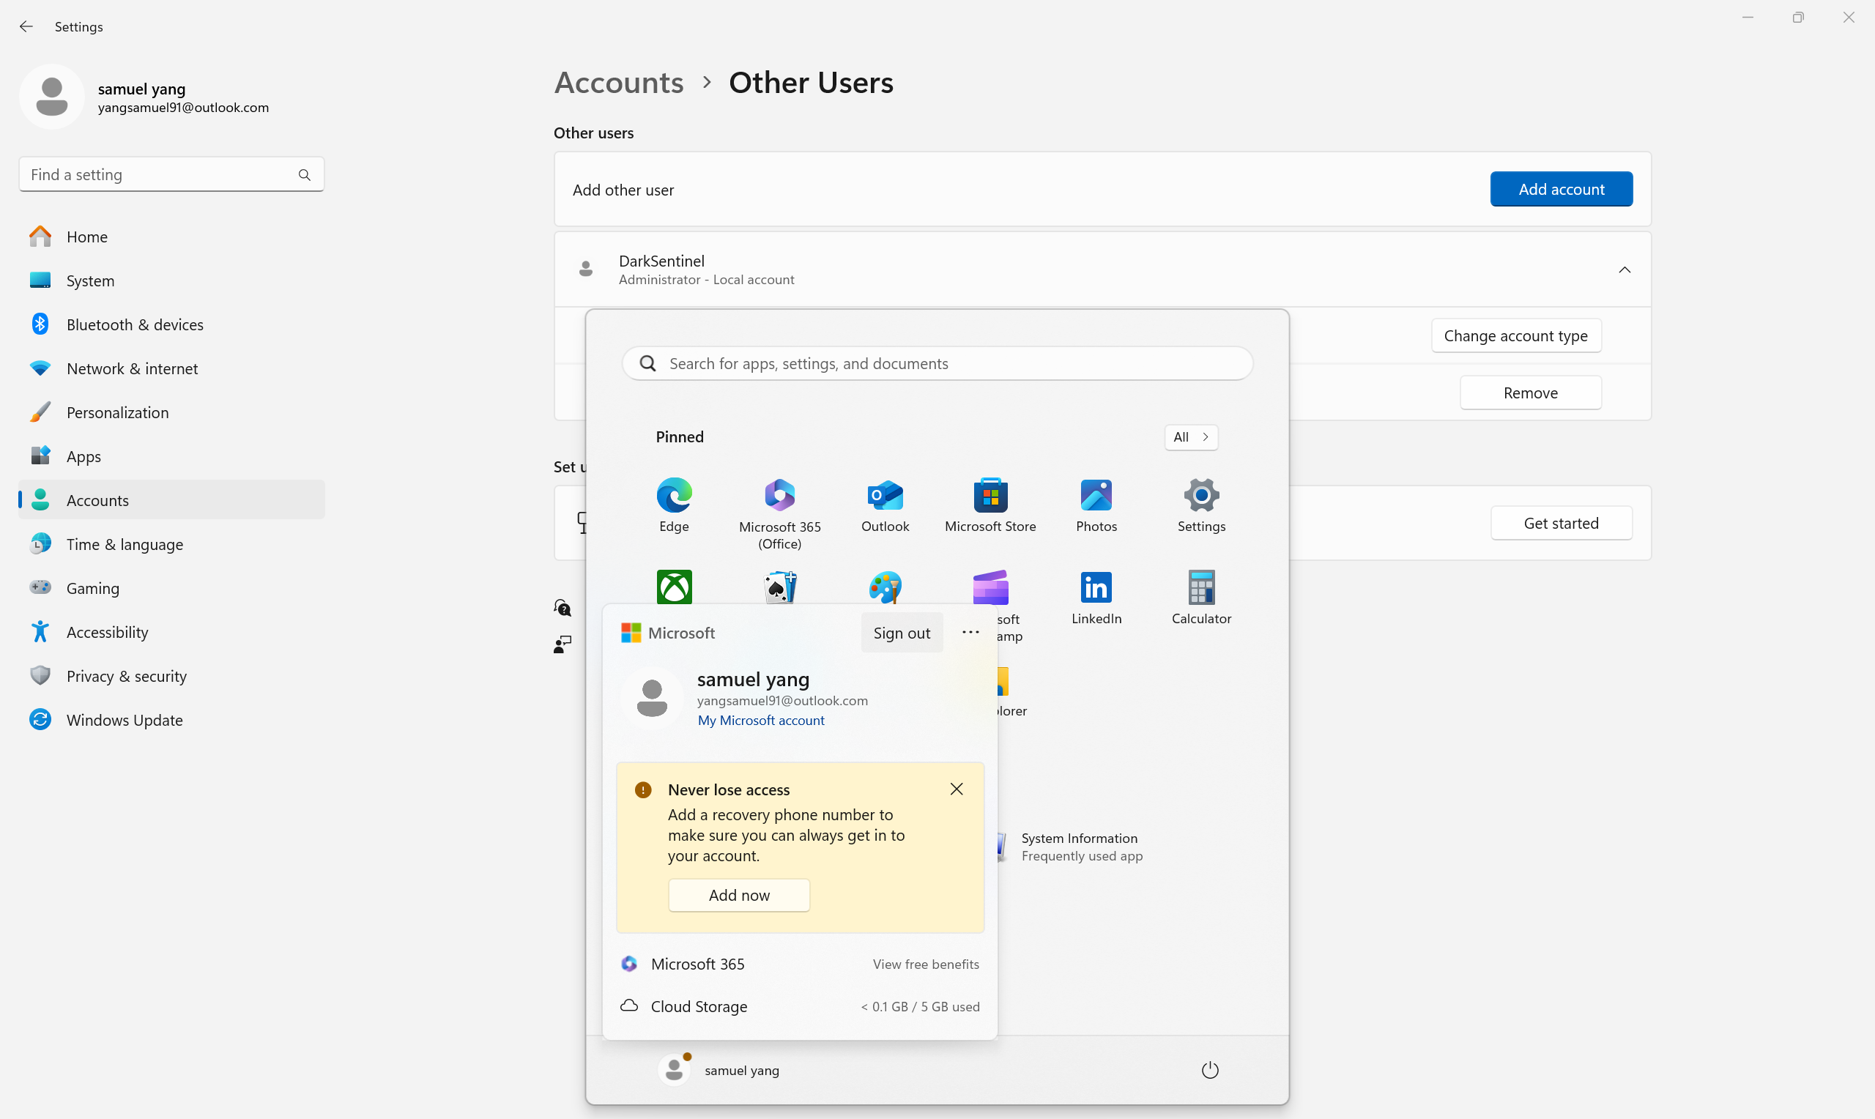Image resolution: width=1875 pixels, height=1119 pixels.
Task: Open the Get help icon
Action: click(562, 607)
